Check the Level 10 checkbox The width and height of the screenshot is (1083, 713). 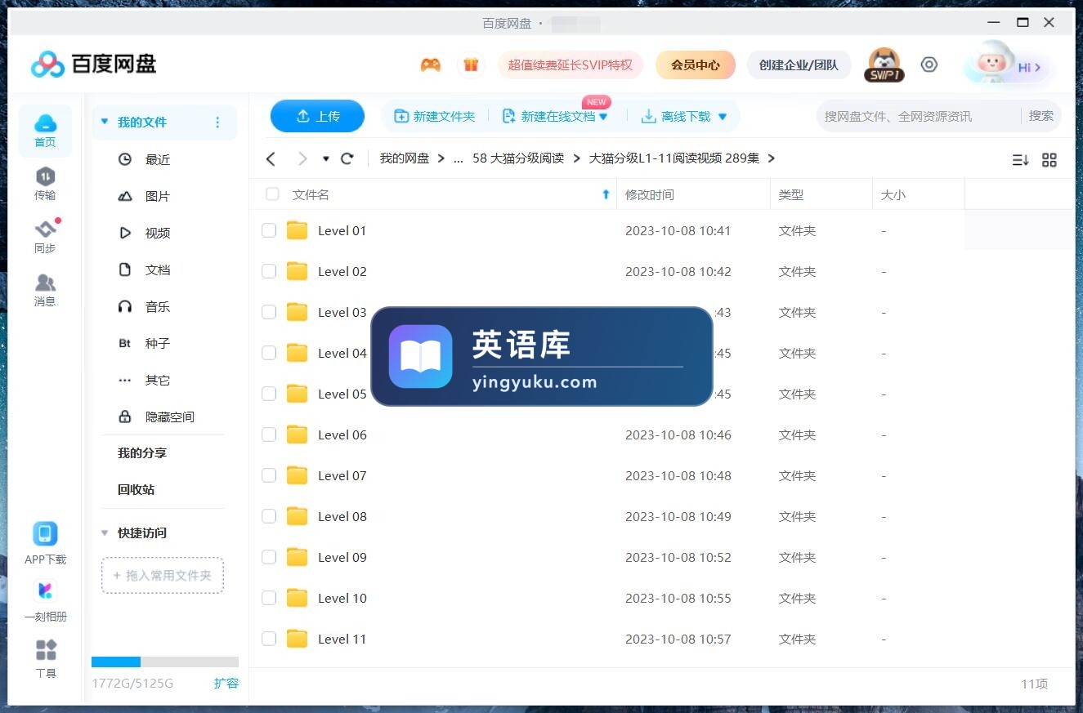[x=269, y=598]
